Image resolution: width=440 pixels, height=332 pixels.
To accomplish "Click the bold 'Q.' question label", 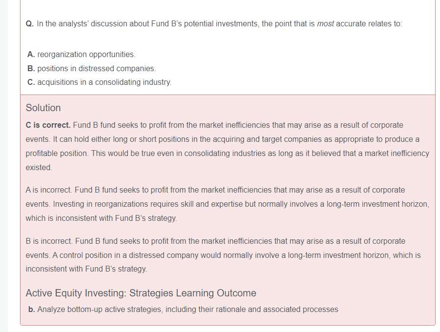I will click(29, 24).
